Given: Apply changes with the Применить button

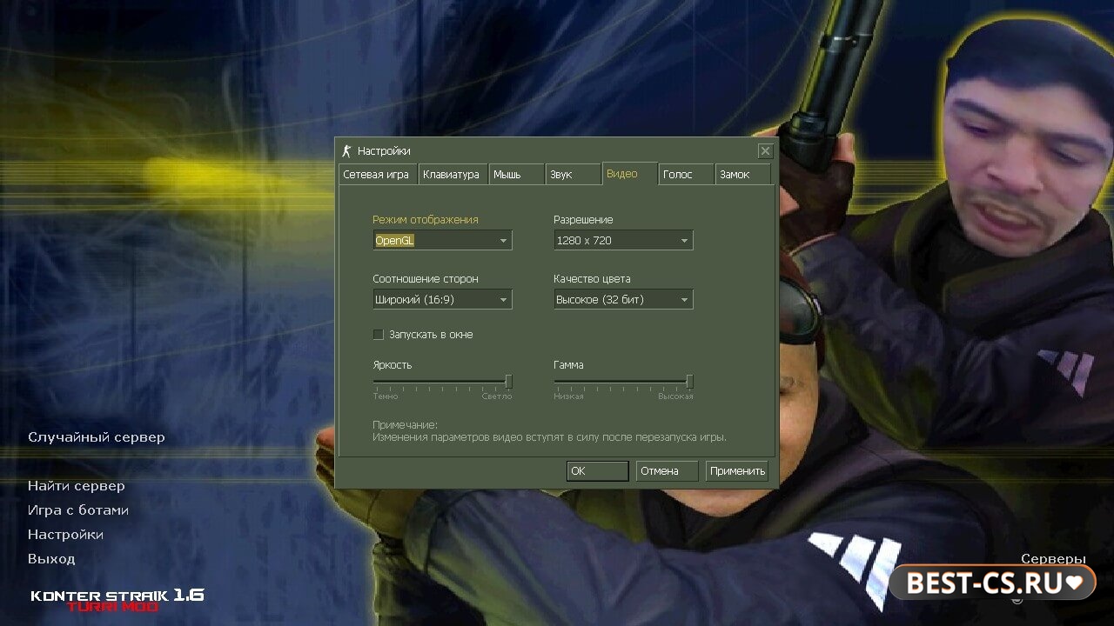Looking at the screenshot, I should point(737,470).
